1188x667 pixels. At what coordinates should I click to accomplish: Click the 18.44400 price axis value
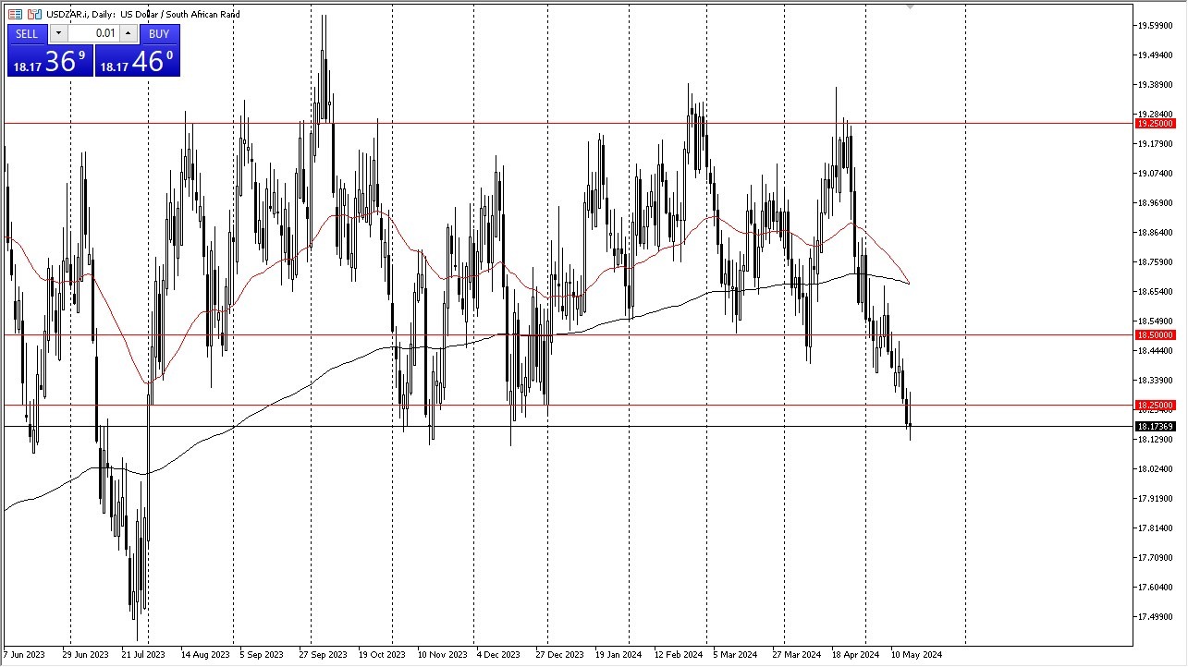tap(1156, 351)
